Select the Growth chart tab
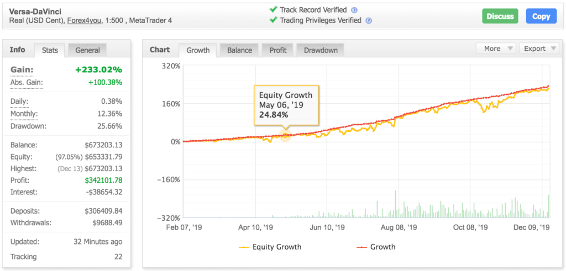This screenshot has height=271, width=566. [x=198, y=50]
